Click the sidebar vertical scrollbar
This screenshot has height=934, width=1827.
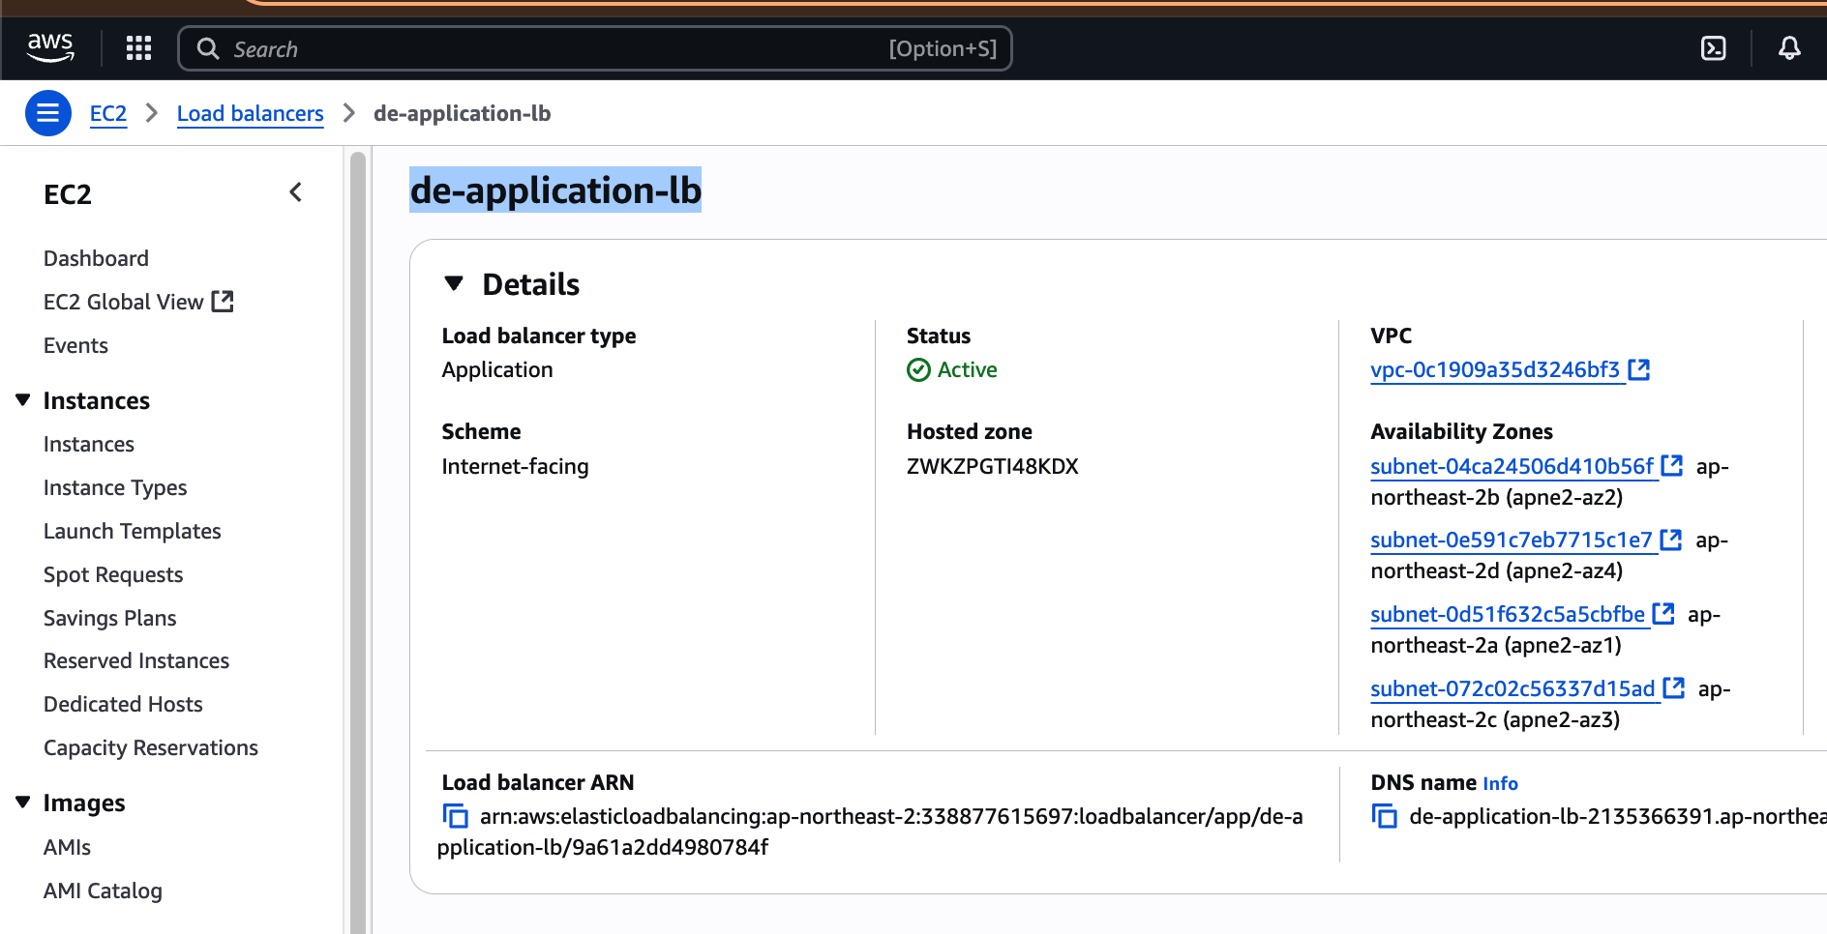[358, 541]
